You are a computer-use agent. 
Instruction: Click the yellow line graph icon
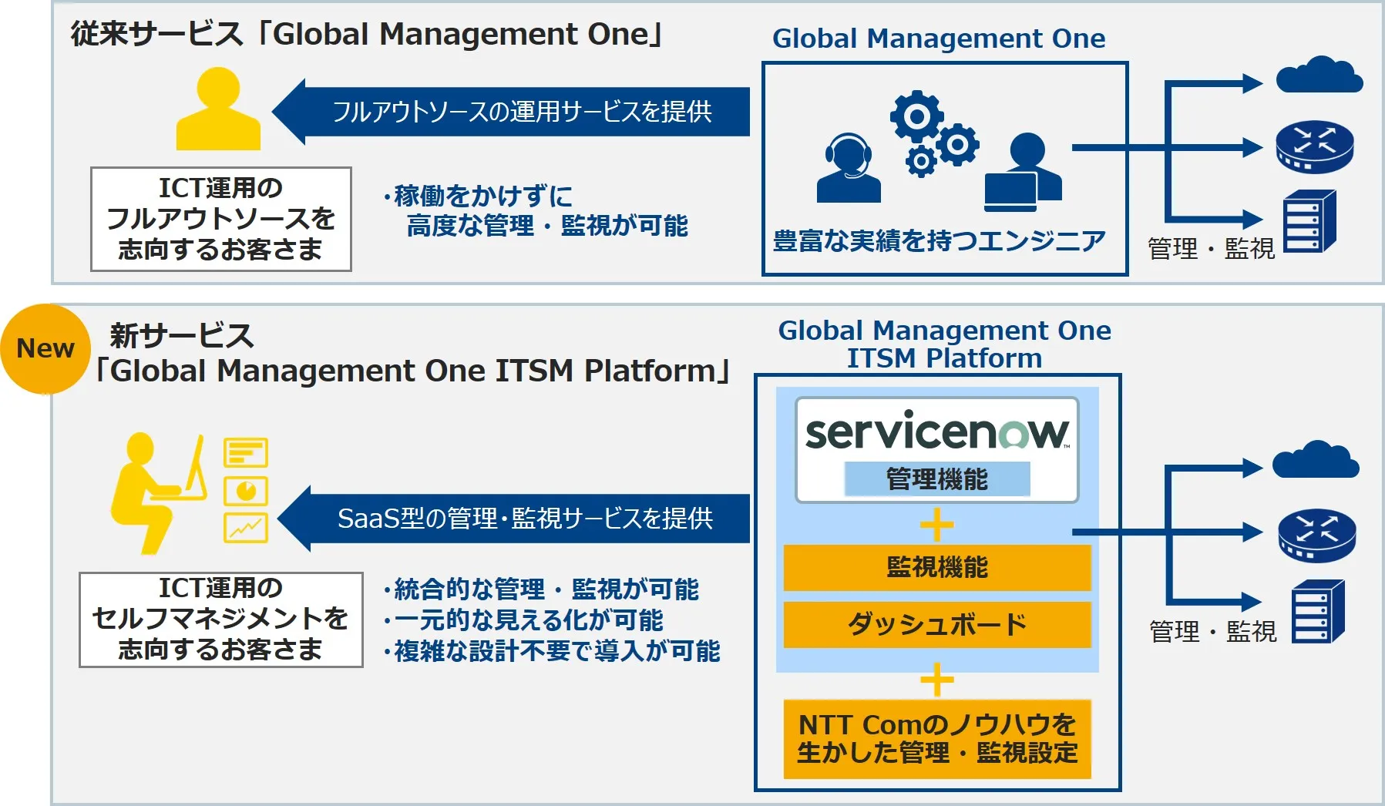click(x=246, y=528)
